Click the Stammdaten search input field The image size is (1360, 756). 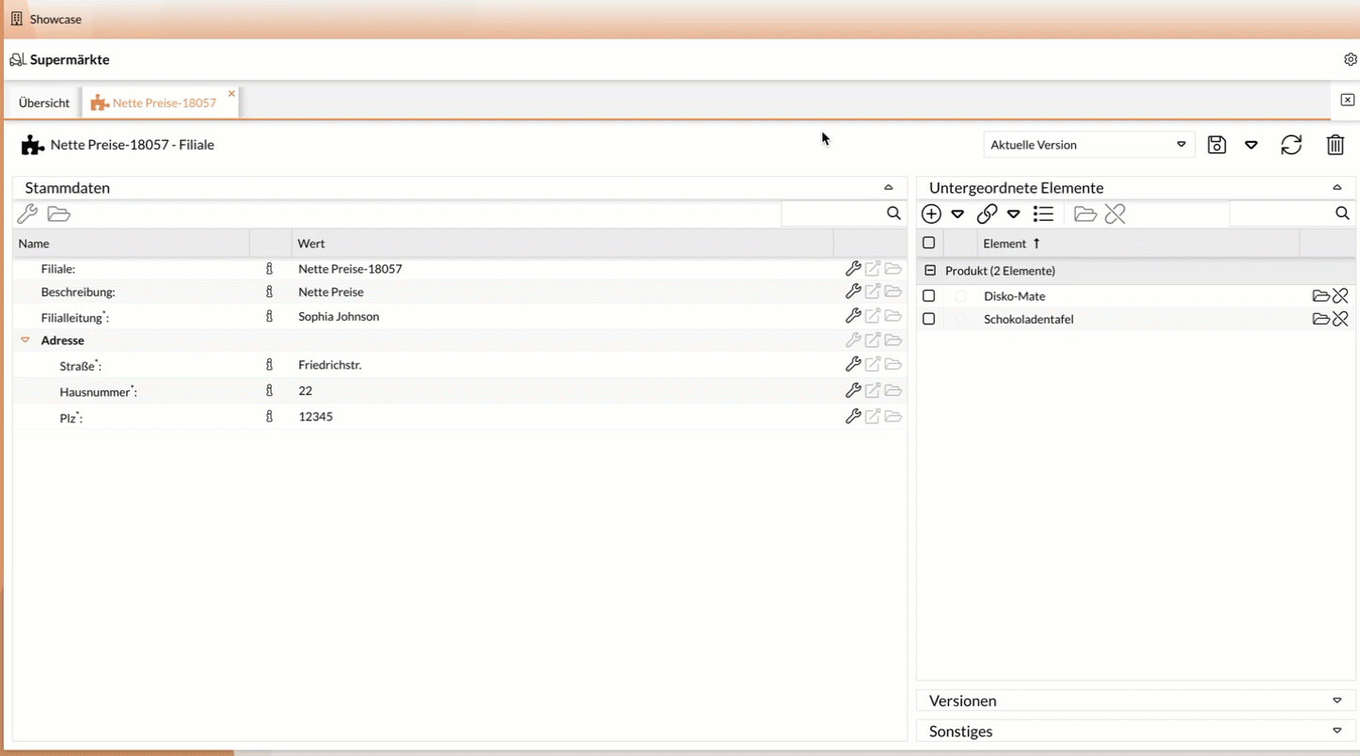pos(831,214)
